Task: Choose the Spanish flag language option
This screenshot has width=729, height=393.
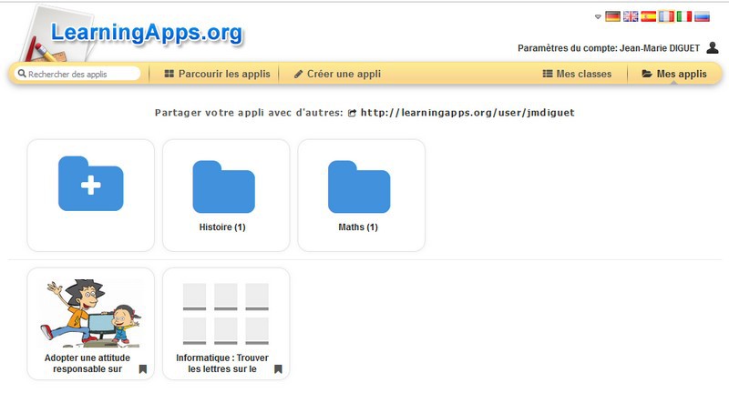Action: (648, 16)
